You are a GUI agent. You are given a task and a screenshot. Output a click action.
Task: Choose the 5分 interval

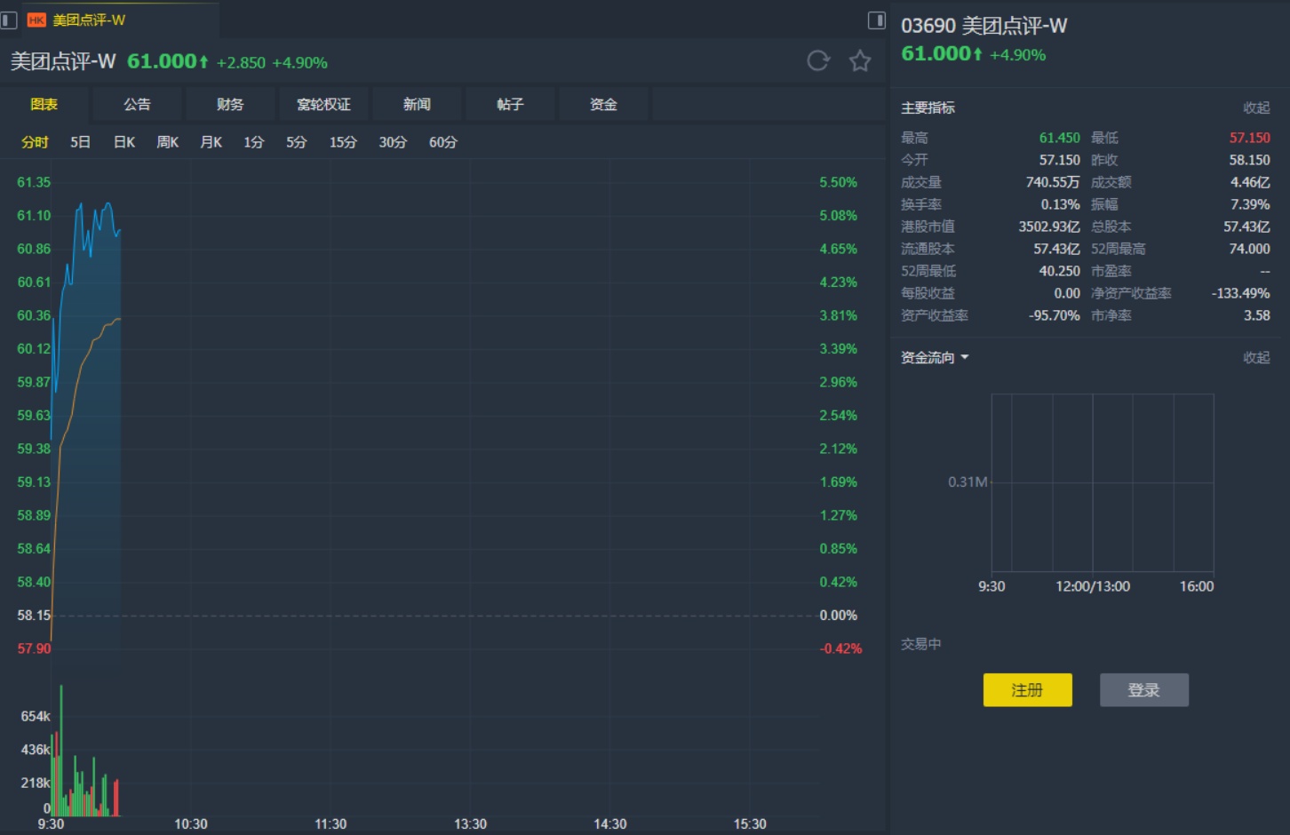[x=297, y=142]
